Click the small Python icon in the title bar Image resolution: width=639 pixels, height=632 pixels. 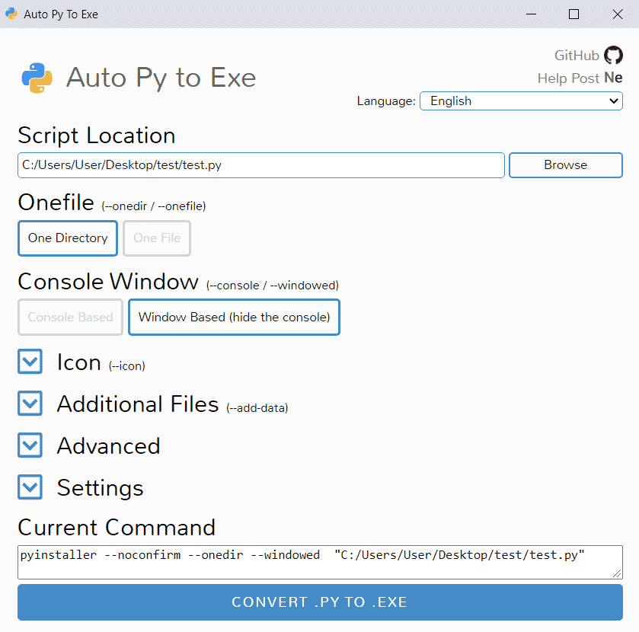[11, 14]
